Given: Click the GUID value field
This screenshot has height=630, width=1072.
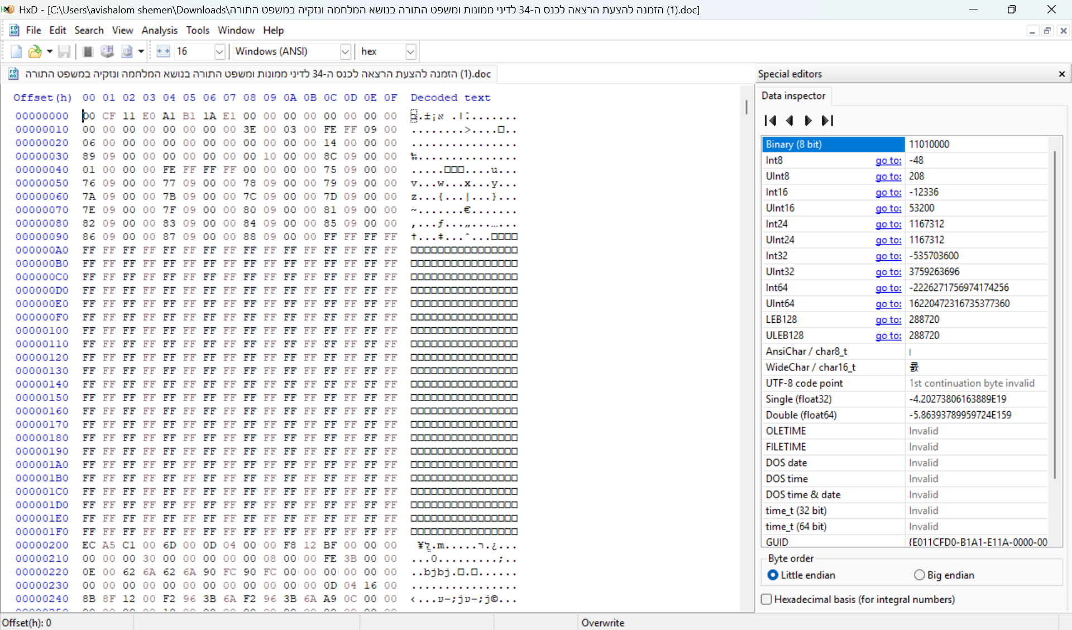Looking at the screenshot, I should coord(977,542).
